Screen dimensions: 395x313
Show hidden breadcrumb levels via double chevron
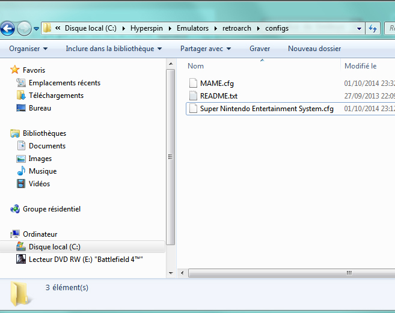(x=58, y=28)
